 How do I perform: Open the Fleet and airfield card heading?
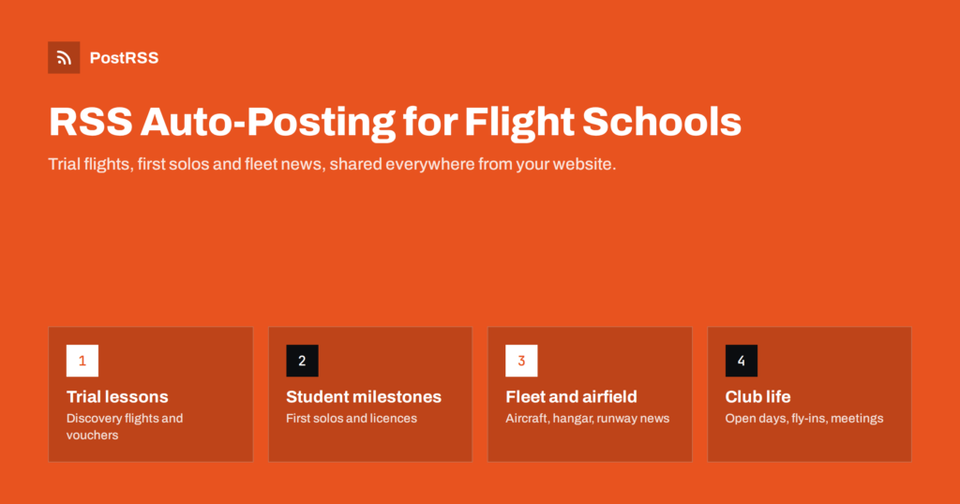[571, 396]
